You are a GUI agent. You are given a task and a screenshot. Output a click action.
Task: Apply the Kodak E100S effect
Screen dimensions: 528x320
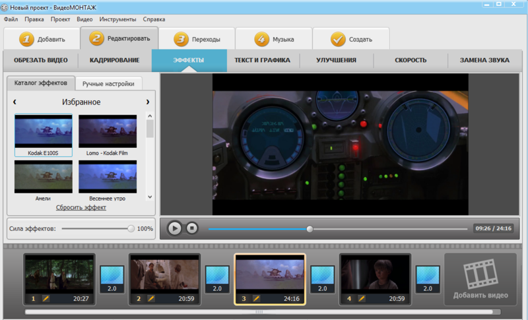click(44, 135)
